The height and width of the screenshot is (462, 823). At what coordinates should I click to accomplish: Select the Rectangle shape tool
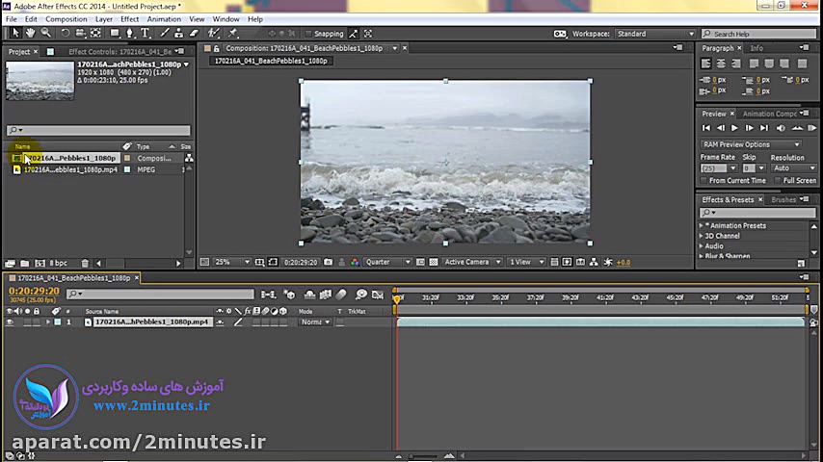(115, 34)
